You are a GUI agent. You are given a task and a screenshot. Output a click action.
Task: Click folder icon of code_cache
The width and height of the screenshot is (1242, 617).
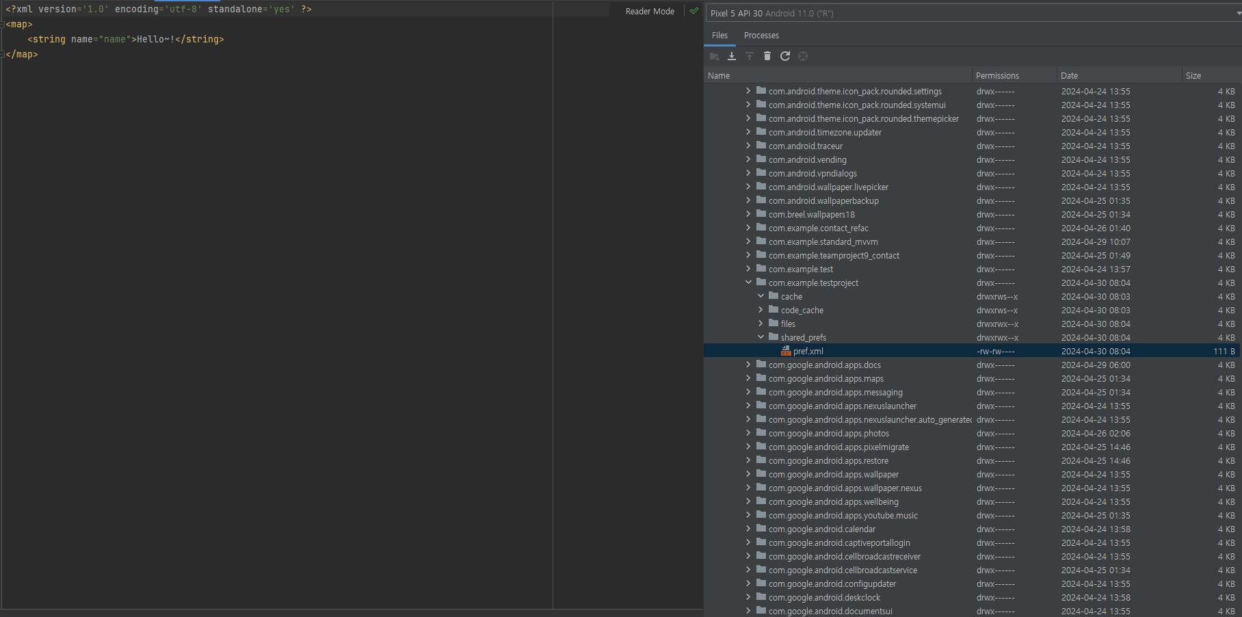click(x=774, y=310)
